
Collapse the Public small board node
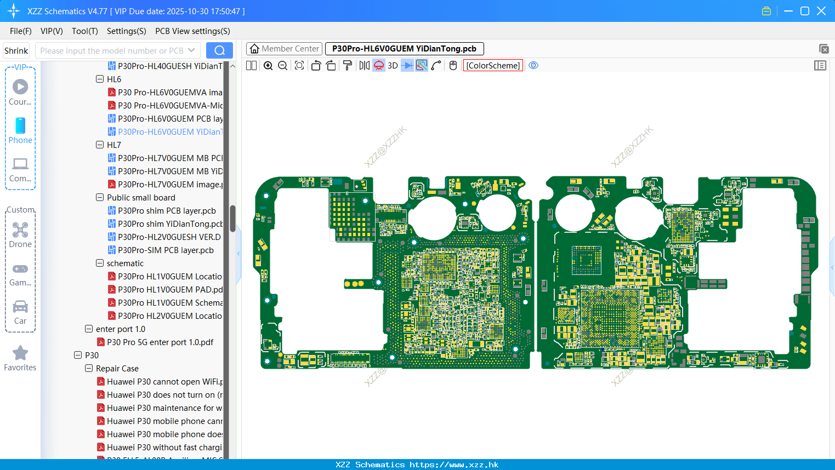click(x=100, y=197)
